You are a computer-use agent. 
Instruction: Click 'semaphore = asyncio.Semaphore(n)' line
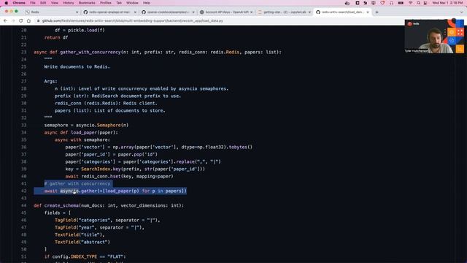(x=86, y=125)
